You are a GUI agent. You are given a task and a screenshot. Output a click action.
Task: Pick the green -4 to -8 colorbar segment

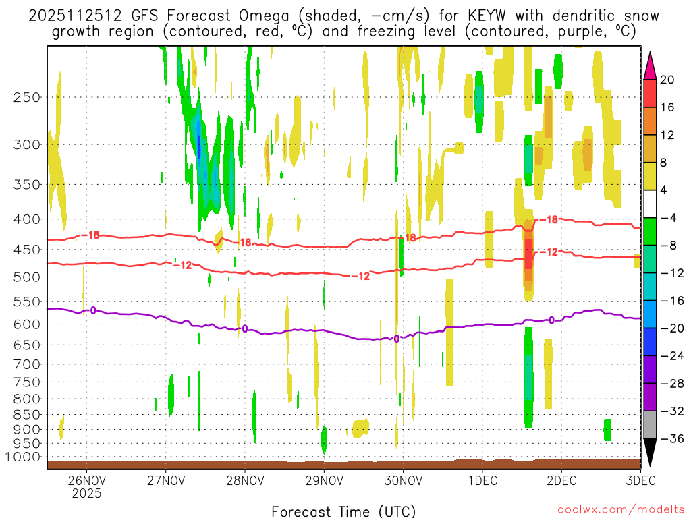coord(650,231)
